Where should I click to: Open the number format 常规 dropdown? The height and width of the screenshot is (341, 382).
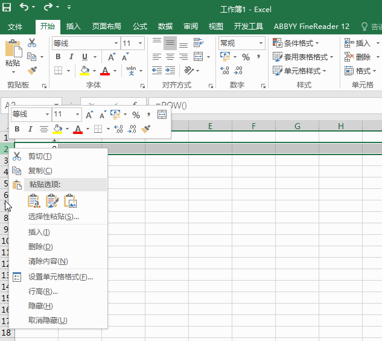[261, 43]
